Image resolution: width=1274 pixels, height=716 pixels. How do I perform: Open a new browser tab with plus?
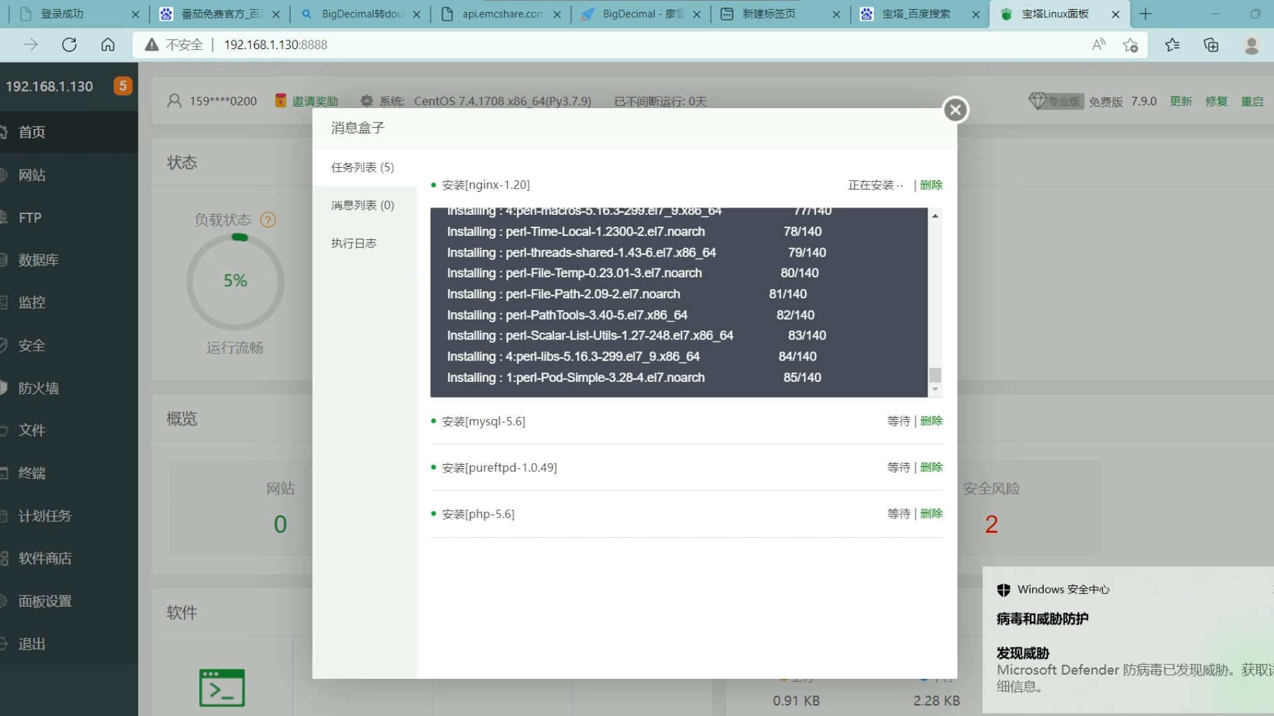[x=1146, y=14]
